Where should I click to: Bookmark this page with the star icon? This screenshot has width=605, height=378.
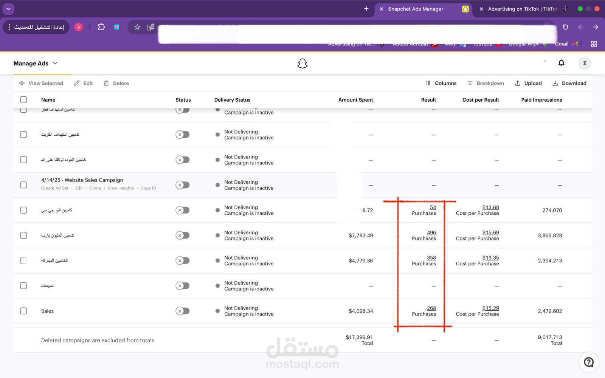(x=137, y=27)
